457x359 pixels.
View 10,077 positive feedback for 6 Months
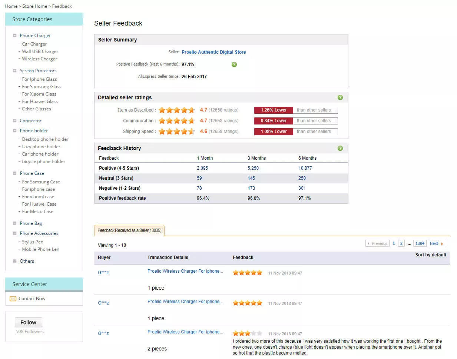tap(305, 168)
